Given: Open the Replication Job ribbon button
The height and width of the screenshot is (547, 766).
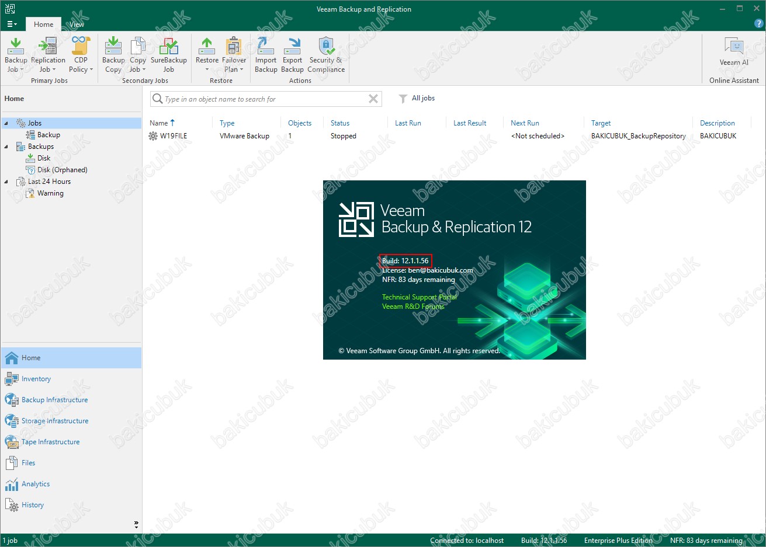Looking at the screenshot, I should point(48,54).
